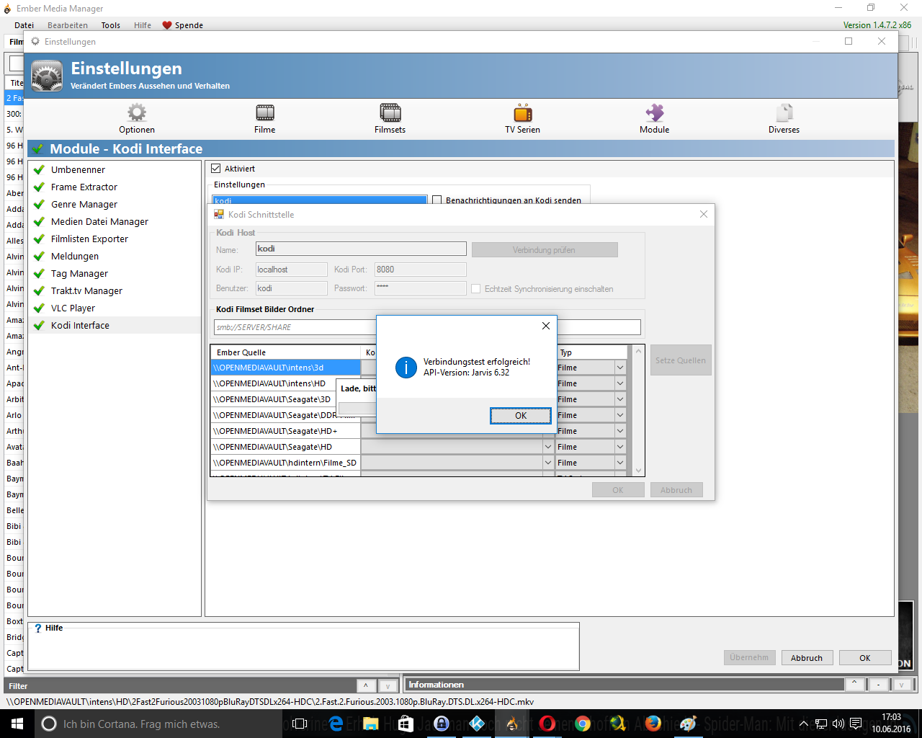Open the volume tray icon
The width and height of the screenshot is (922, 738).
(838, 724)
